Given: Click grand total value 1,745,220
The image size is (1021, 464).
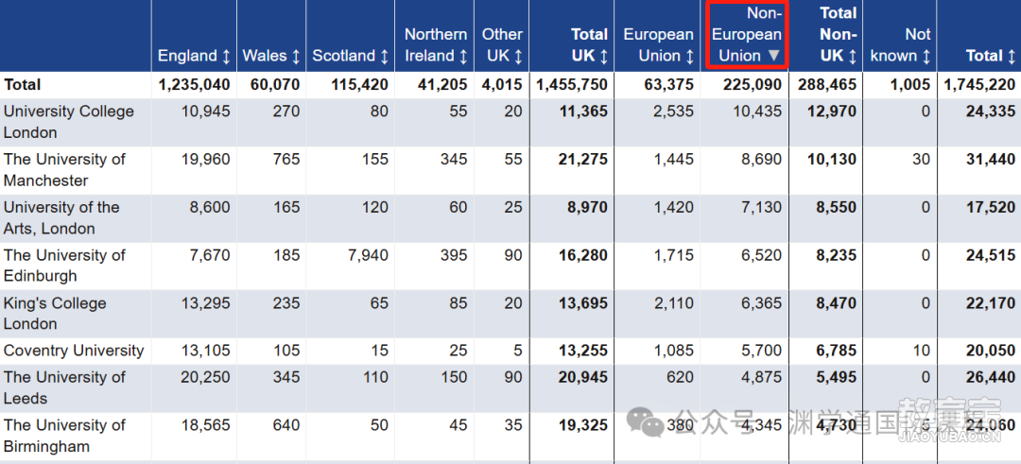Looking at the screenshot, I should pyautogui.click(x=979, y=85).
